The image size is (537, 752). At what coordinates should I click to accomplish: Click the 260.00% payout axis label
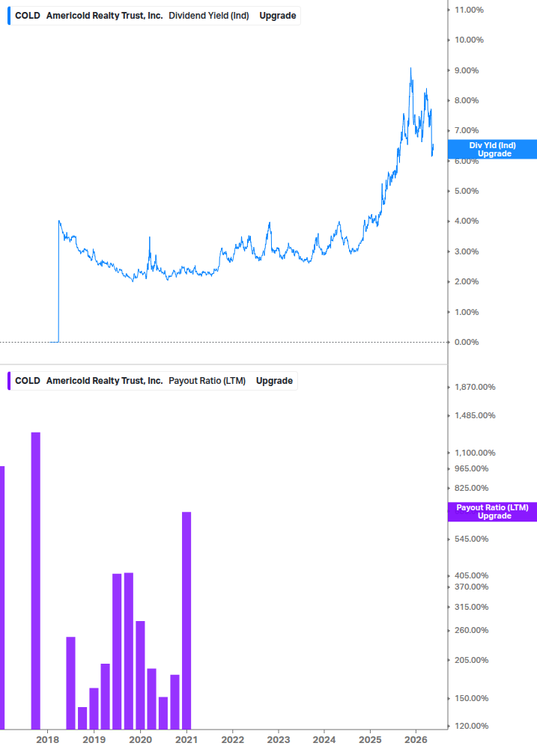[x=471, y=630]
